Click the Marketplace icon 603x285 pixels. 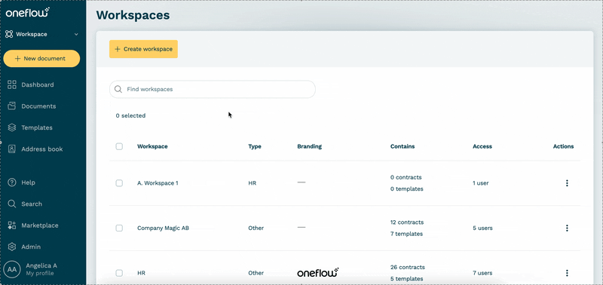click(x=12, y=225)
